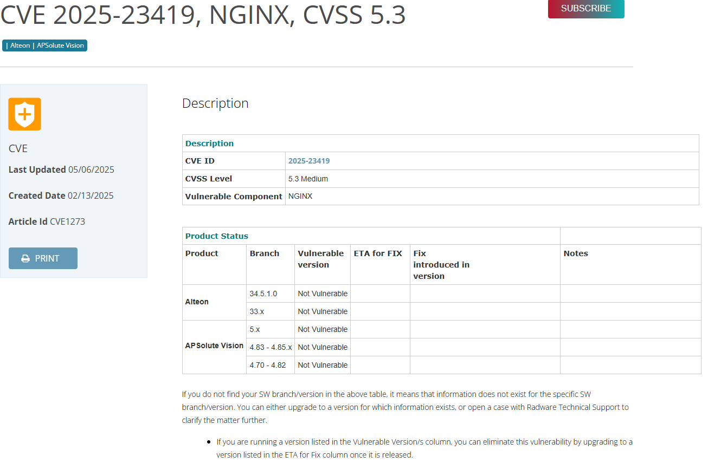This screenshot has width=708, height=463.
Task: Click the Alteon product cell
Action: (x=215, y=302)
